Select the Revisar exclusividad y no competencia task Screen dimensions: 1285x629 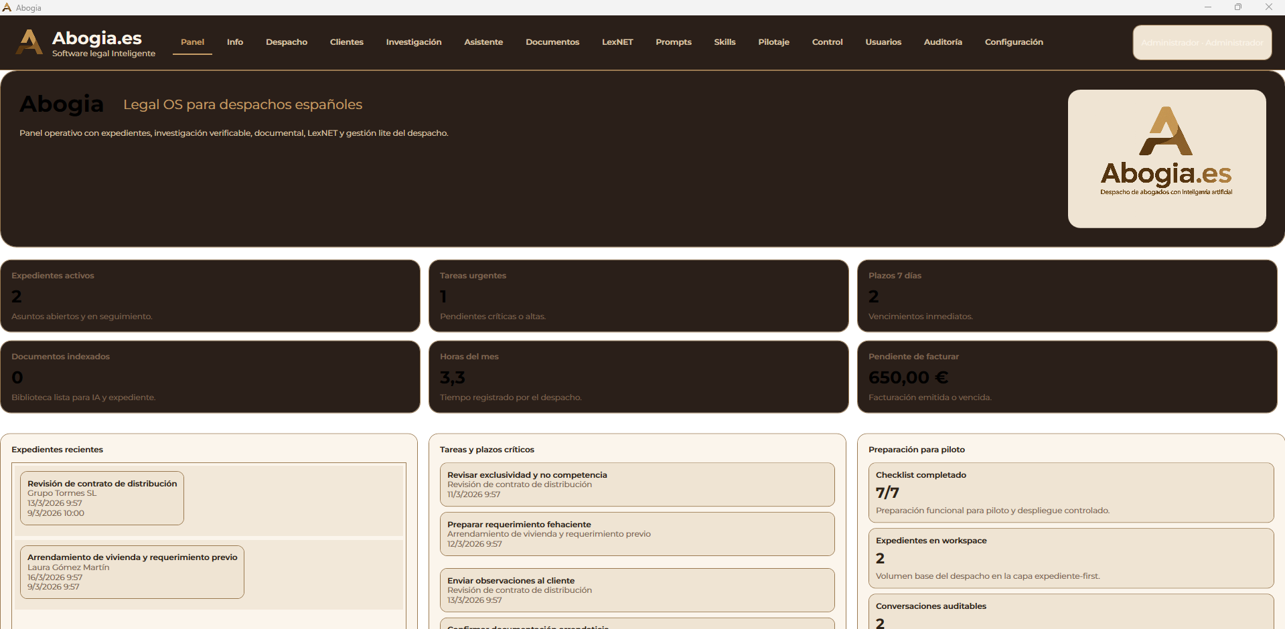click(x=636, y=484)
